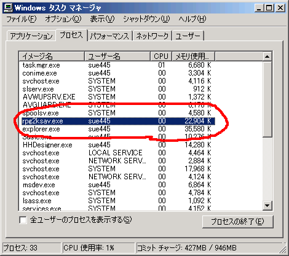Click the 6,680 K memory value
This screenshot has height=256, width=289.
200,65
